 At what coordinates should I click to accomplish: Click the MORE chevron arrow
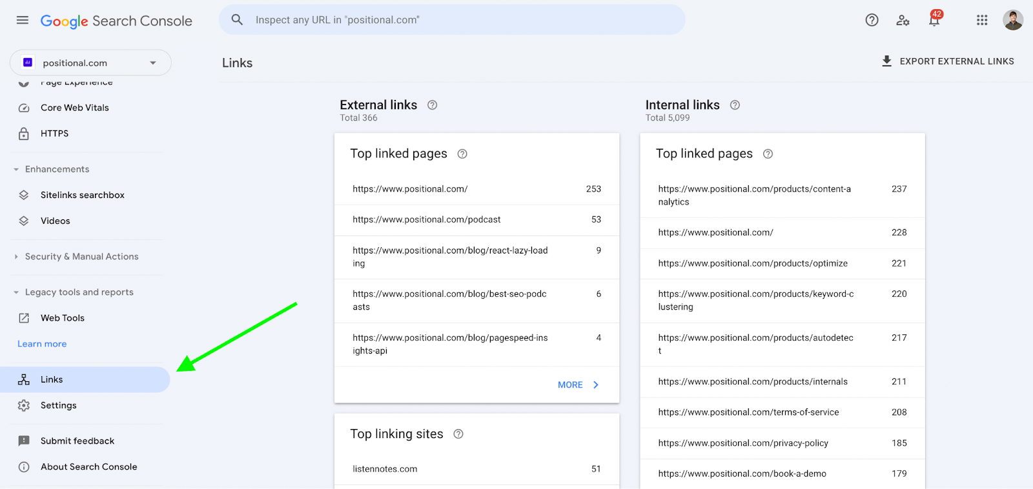tap(596, 385)
